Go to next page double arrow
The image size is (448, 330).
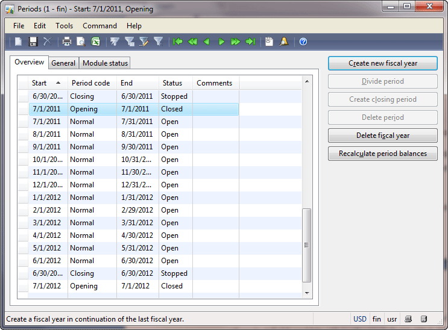pyautogui.click(x=235, y=42)
